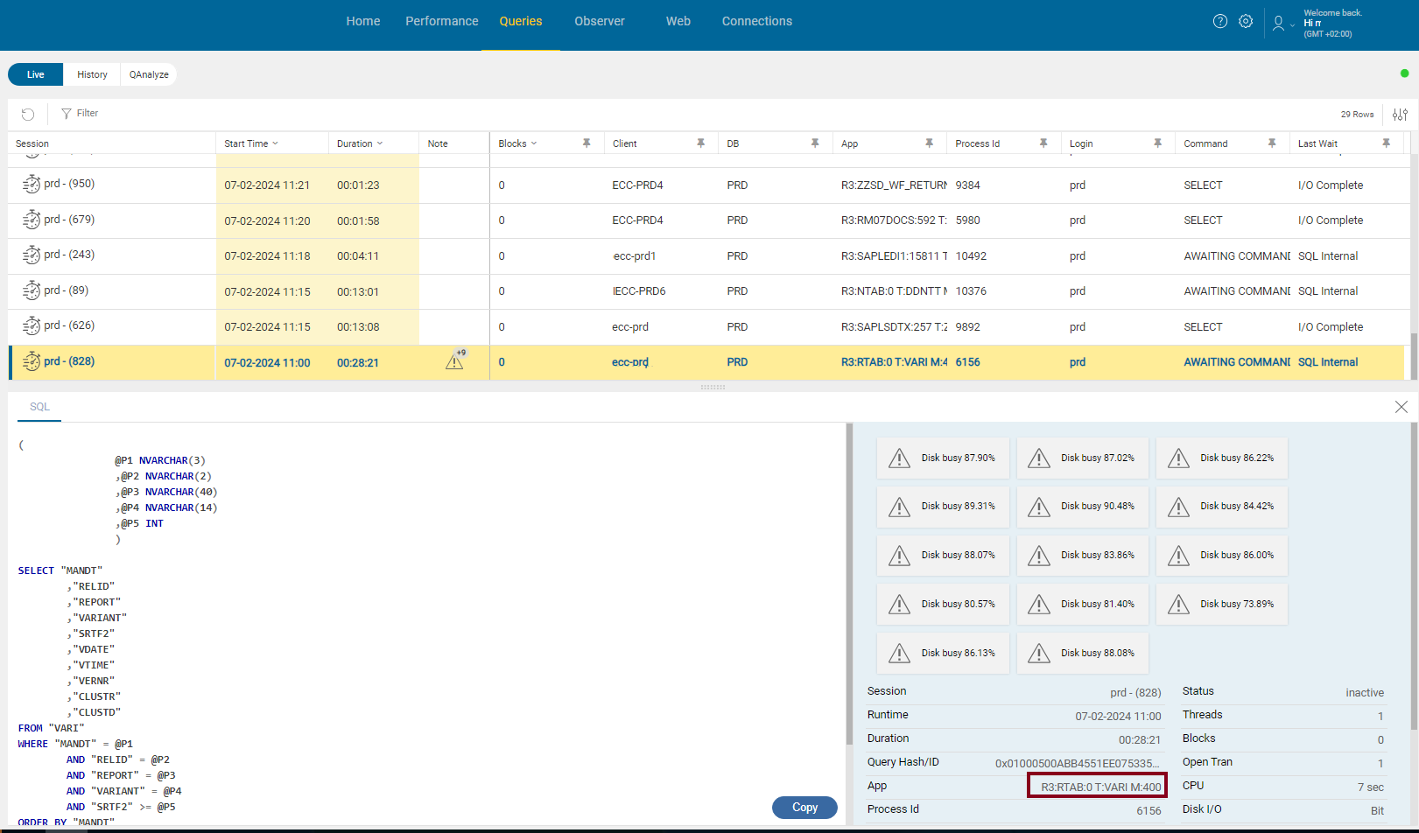Viewport: 1419px width, 833px height.
Task: Copy the SQL query text
Action: (x=804, y=808)
